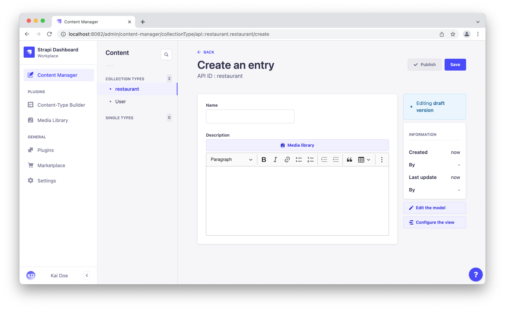505x310 pixels.
Task: Publish the current entry
Action: point(424,64)
